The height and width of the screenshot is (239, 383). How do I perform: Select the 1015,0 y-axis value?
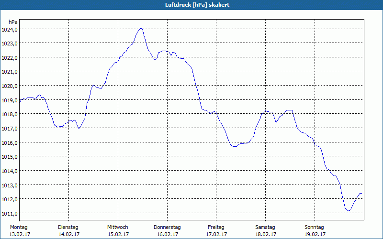point(10,157)
